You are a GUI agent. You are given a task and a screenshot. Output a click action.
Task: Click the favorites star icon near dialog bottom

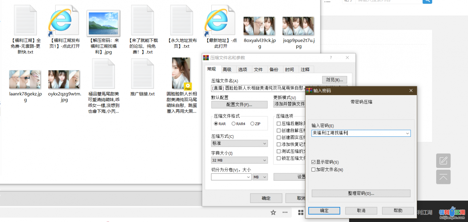pos(273,212)
